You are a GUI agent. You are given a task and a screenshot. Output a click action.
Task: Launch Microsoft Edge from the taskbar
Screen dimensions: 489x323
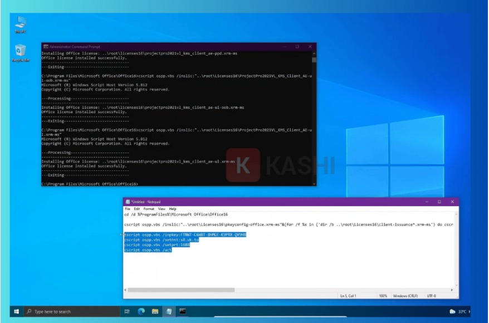point(141,311)
